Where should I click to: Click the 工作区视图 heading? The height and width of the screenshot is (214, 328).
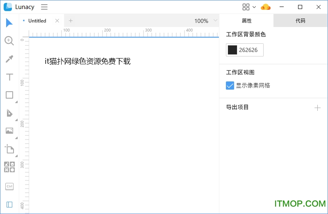pyautogui.click(x=240, y=72)
